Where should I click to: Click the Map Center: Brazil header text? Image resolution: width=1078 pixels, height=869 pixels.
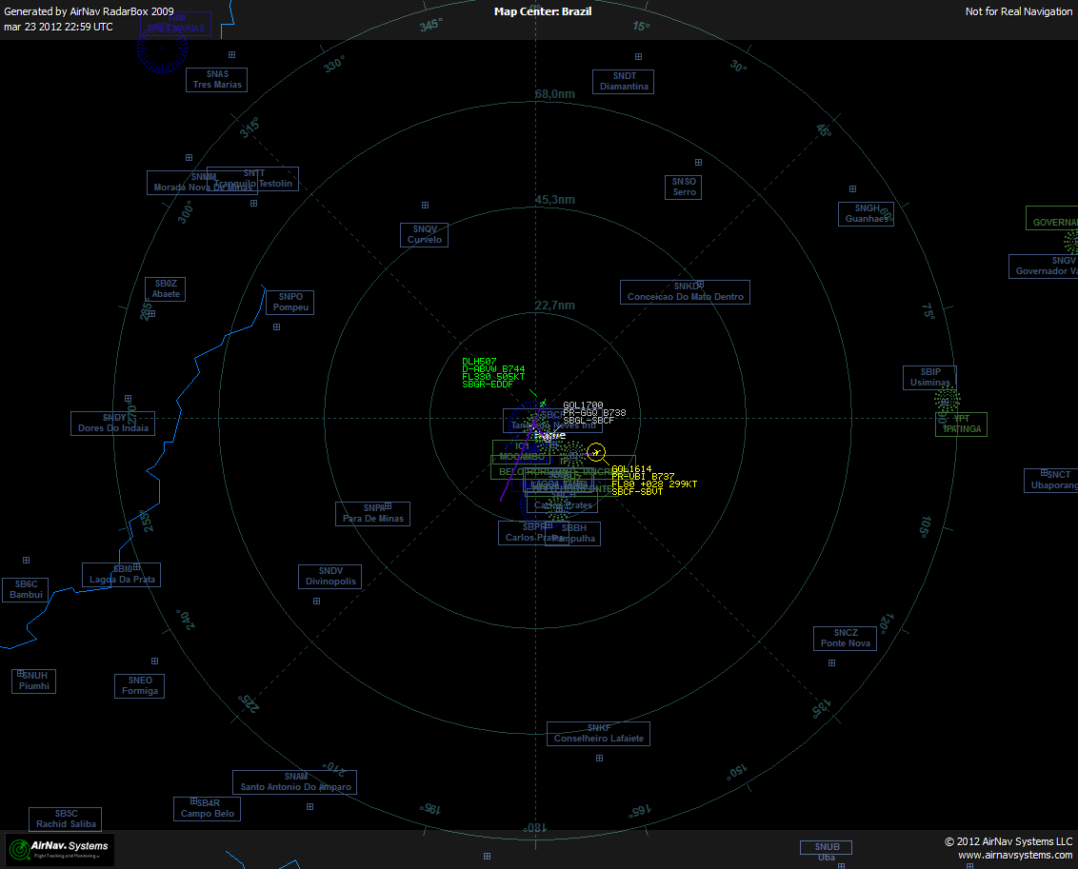click(543, 11)
